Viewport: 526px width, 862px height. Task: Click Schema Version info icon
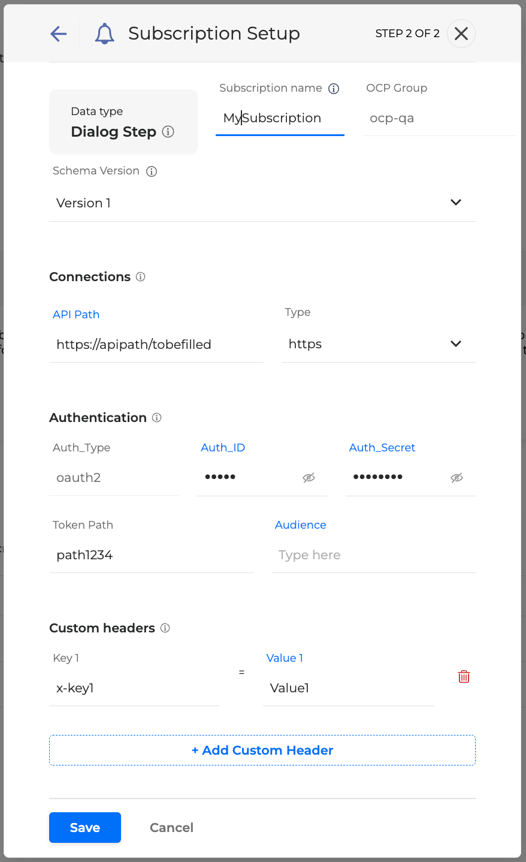(152, 171)
